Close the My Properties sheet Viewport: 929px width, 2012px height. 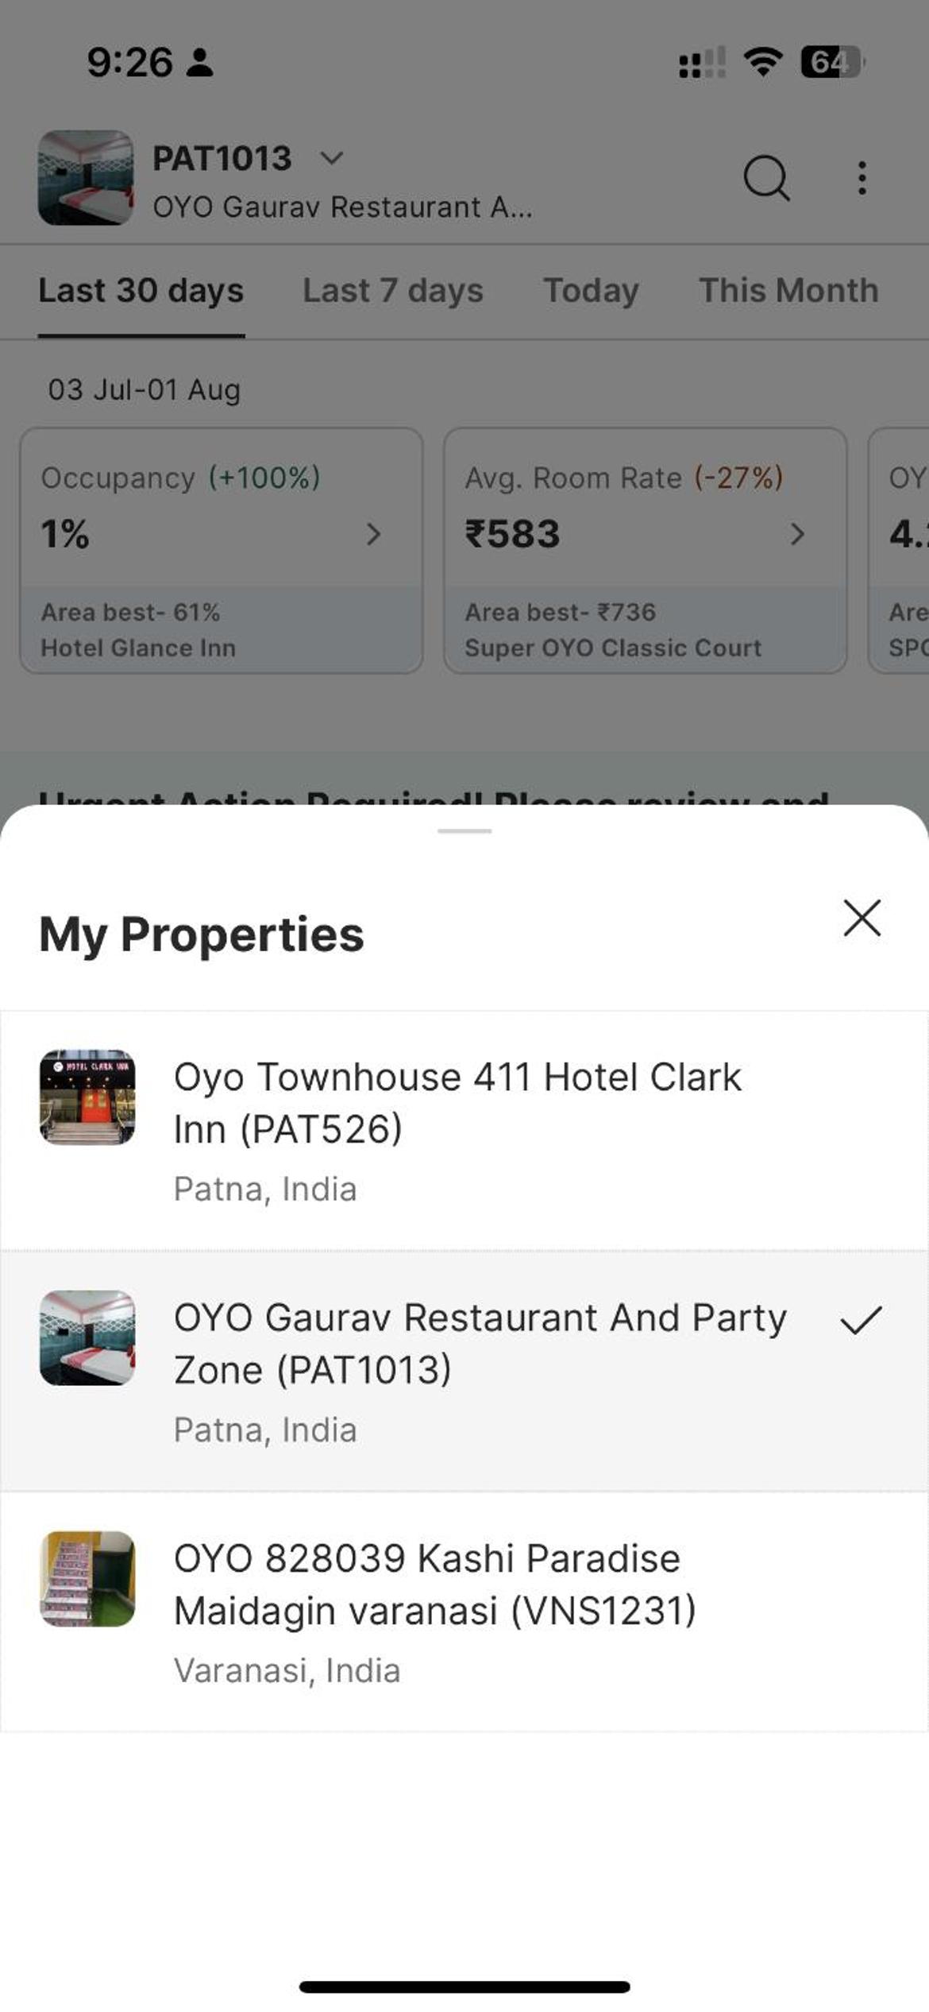[862, 919]
